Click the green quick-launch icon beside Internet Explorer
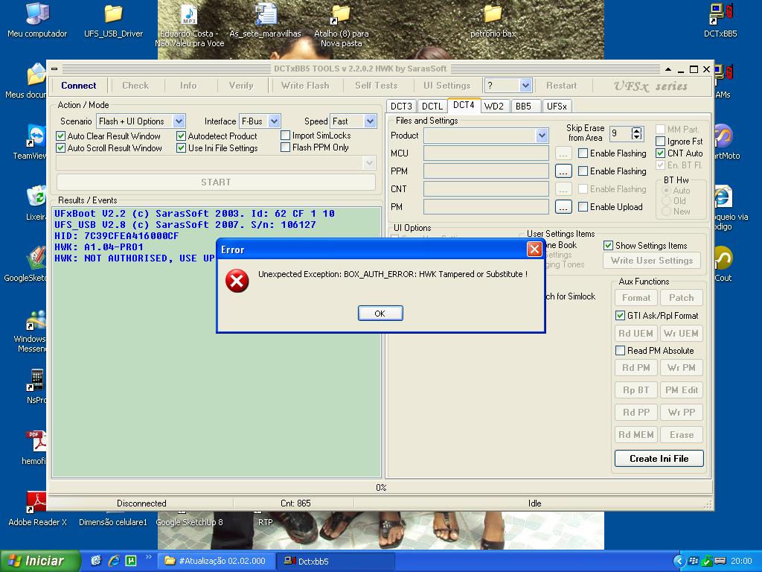This screenshot has width=762, height=572. 131,561
